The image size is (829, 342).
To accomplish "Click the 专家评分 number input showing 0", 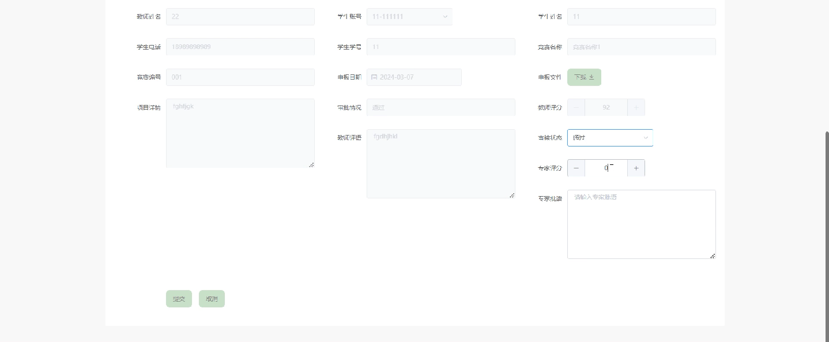I will (606, 168).
